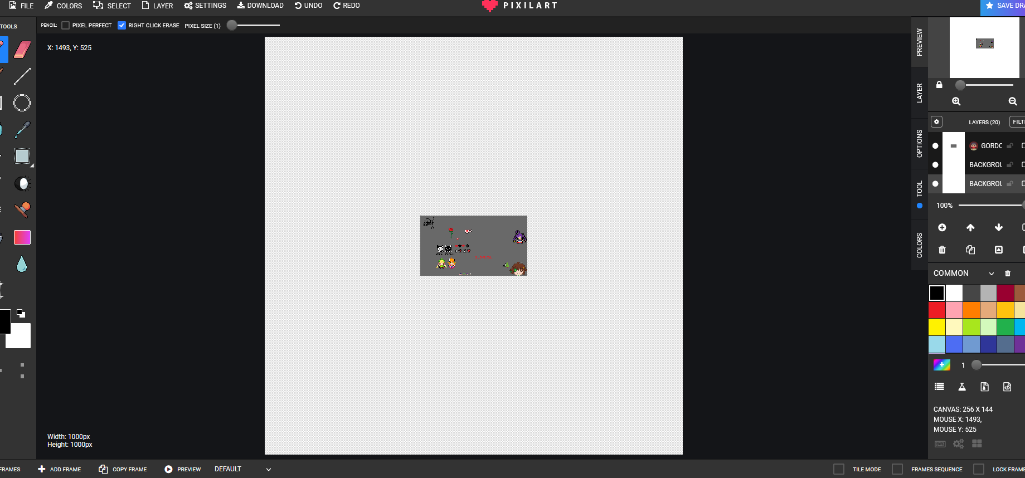The height and width of the screenshot is (478, 1025).
Task: Open the palette list view icon
Action: click(x=939, y=387)
